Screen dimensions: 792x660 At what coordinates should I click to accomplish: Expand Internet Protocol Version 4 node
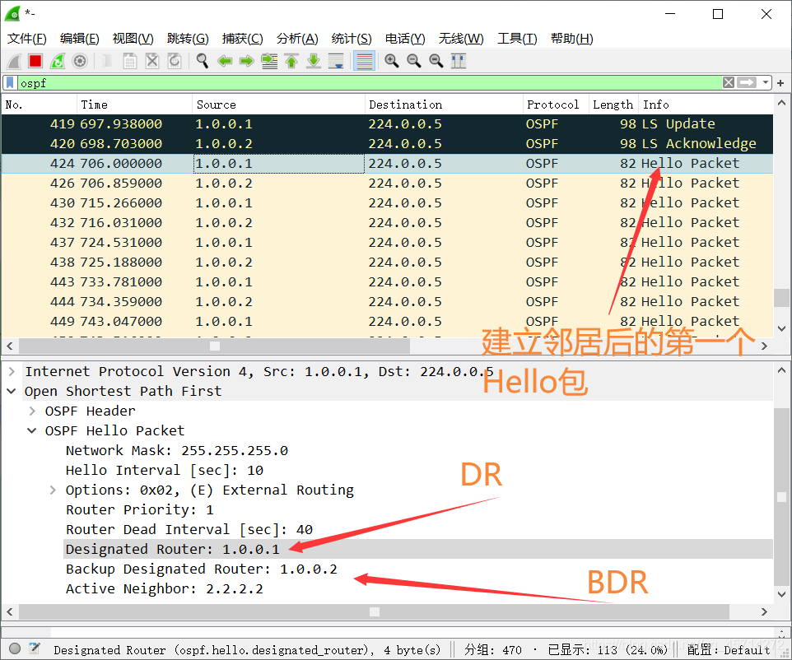(11, 372)
